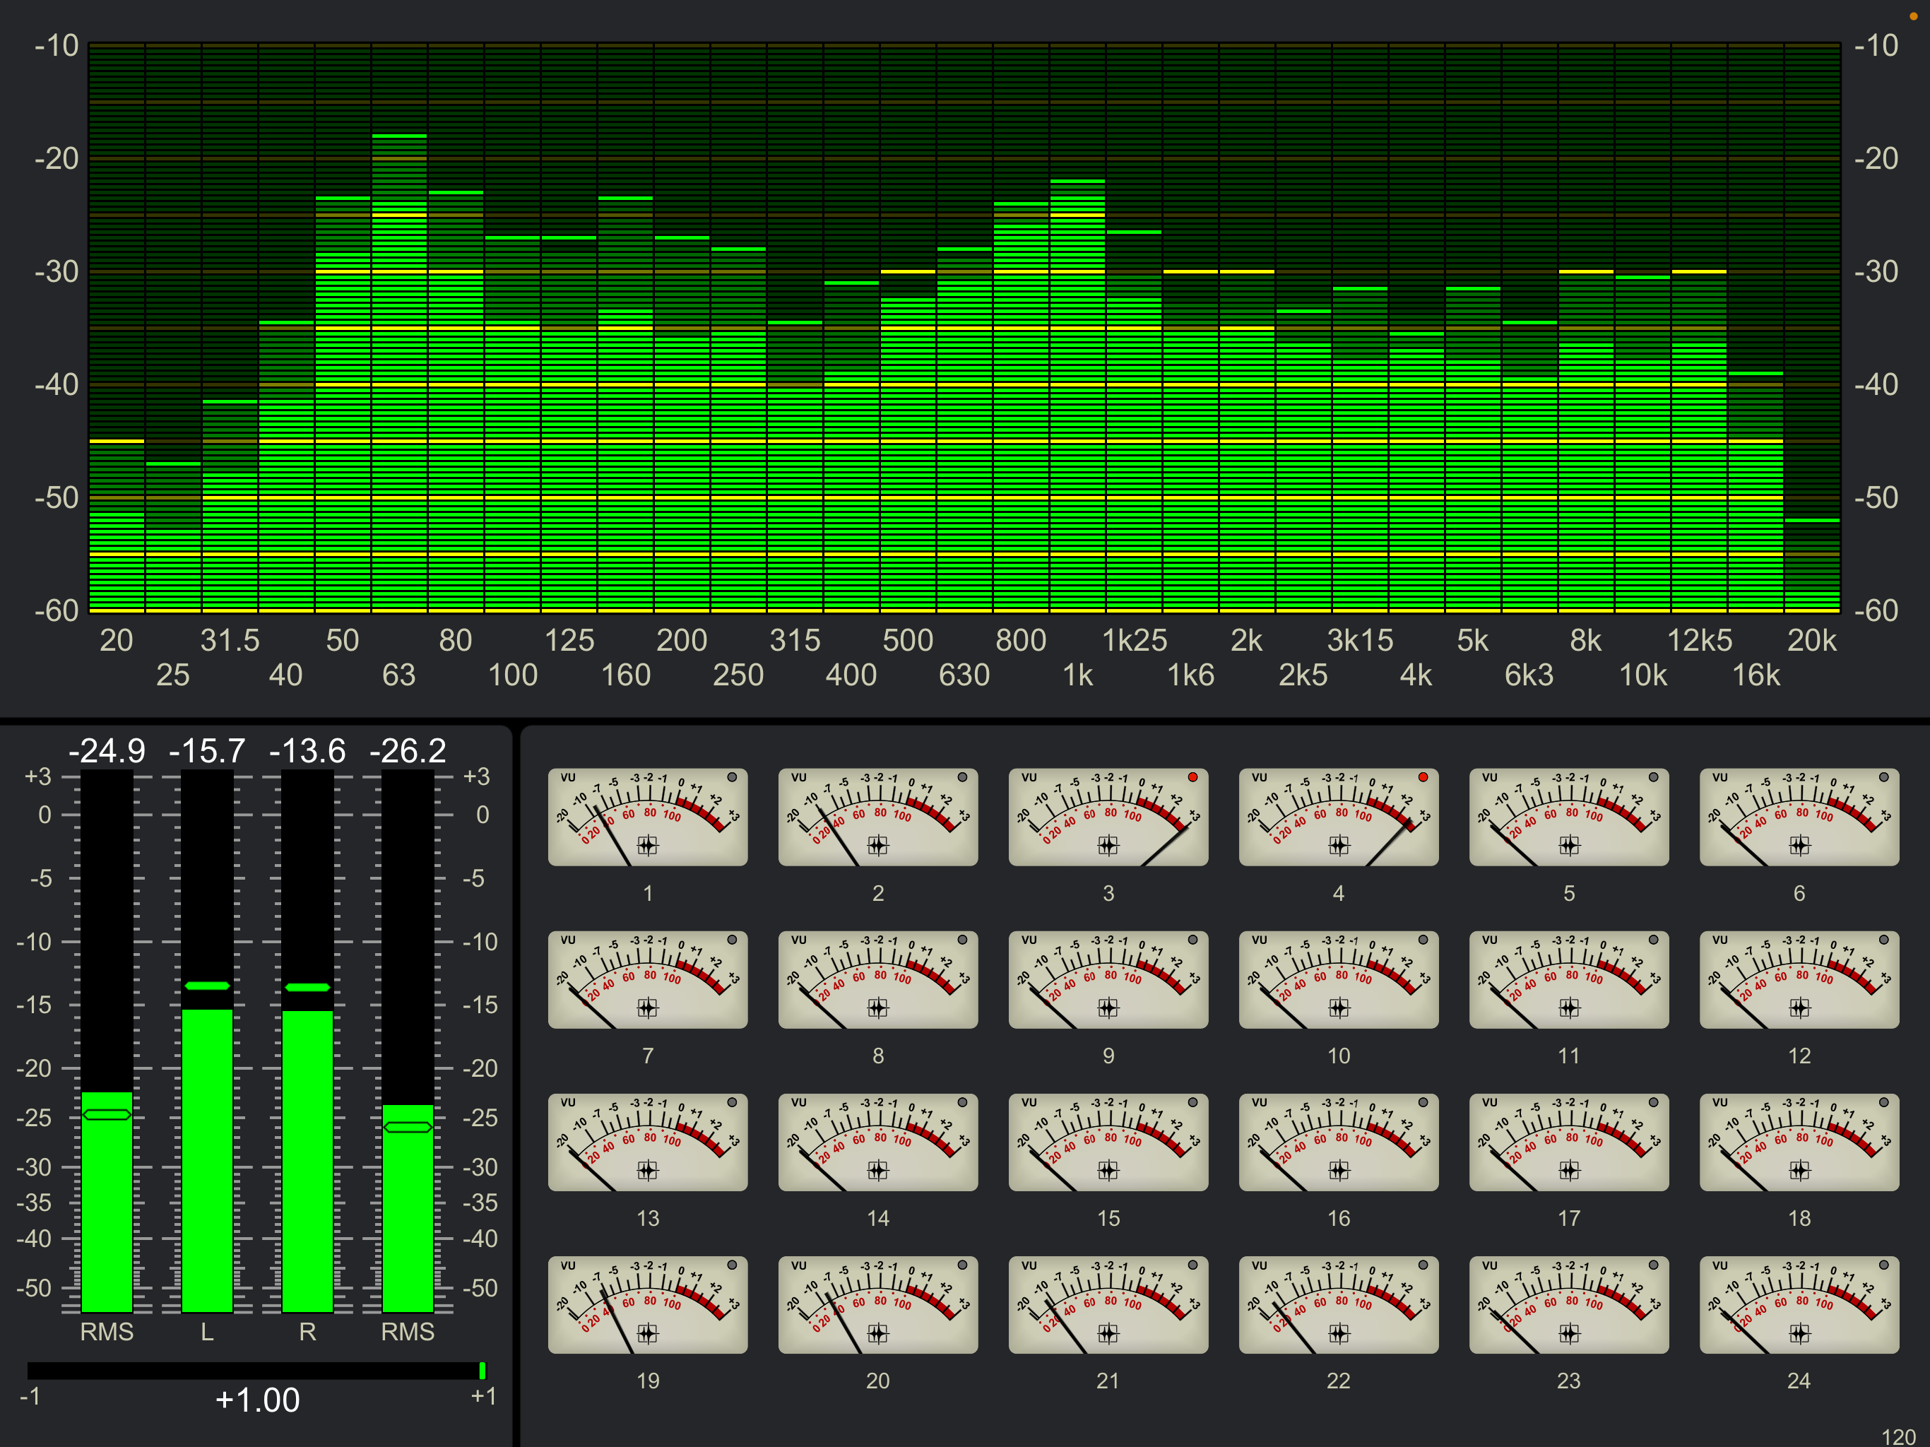The image size is (1930, 1447).
Task: Select VU meter 14
Action: [877, 1142]
